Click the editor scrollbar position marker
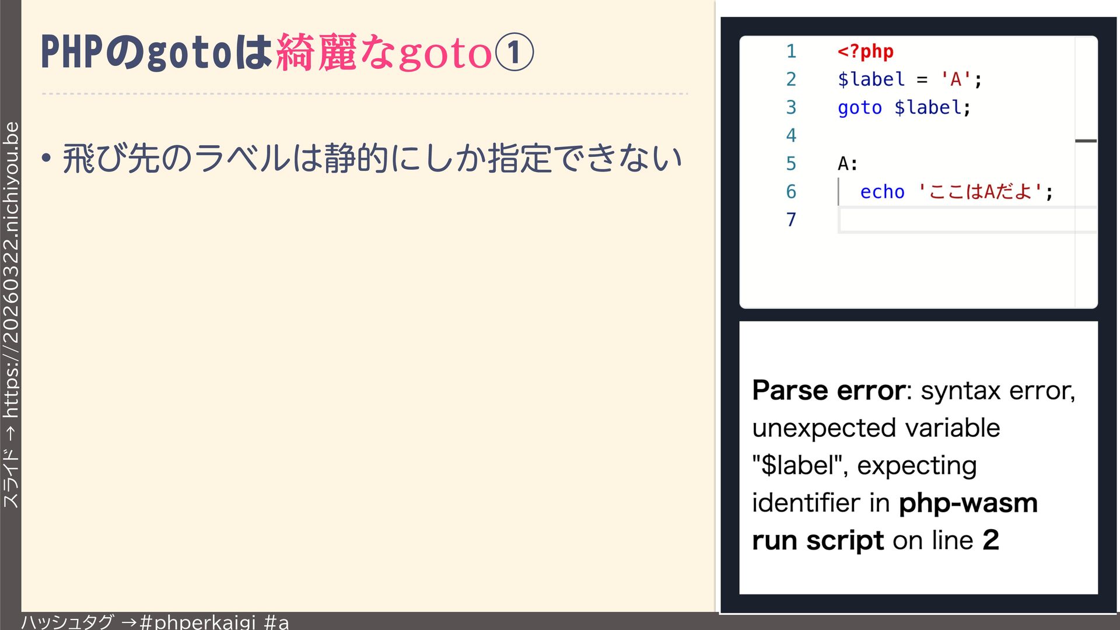 [x=1086, y=141]
